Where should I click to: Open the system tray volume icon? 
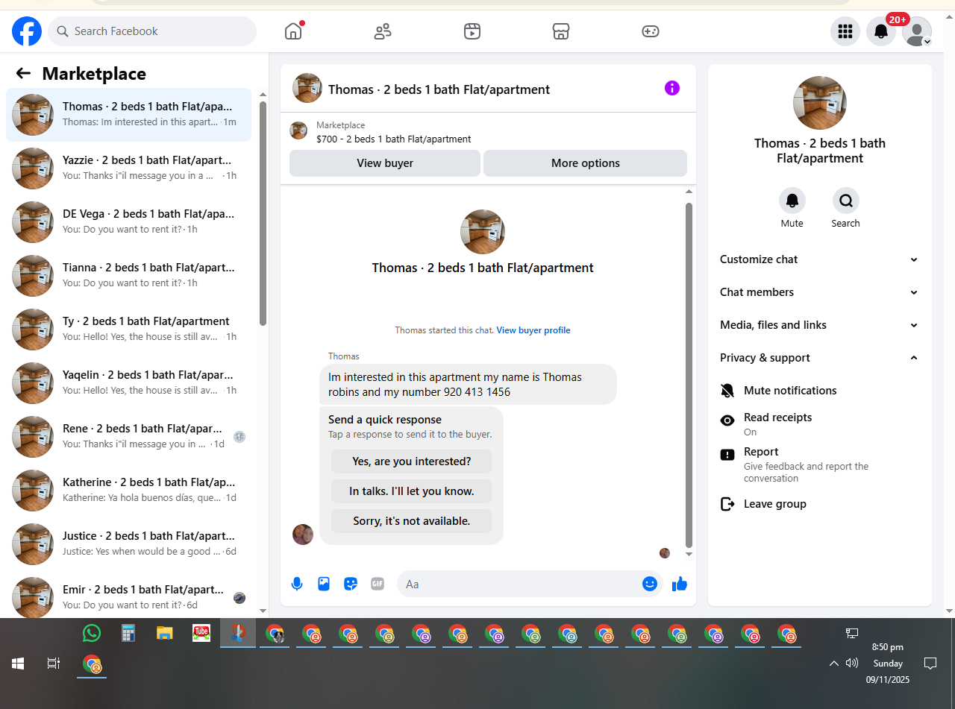tap(852, 663)
